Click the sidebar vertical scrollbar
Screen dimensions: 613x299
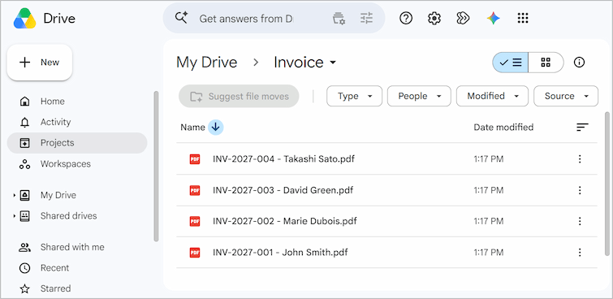(x=157, y=167)
